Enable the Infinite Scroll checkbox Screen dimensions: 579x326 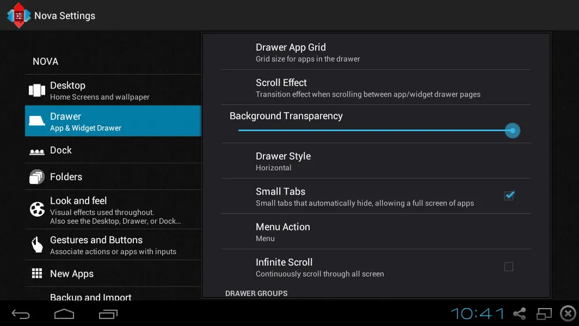point(509,266)
